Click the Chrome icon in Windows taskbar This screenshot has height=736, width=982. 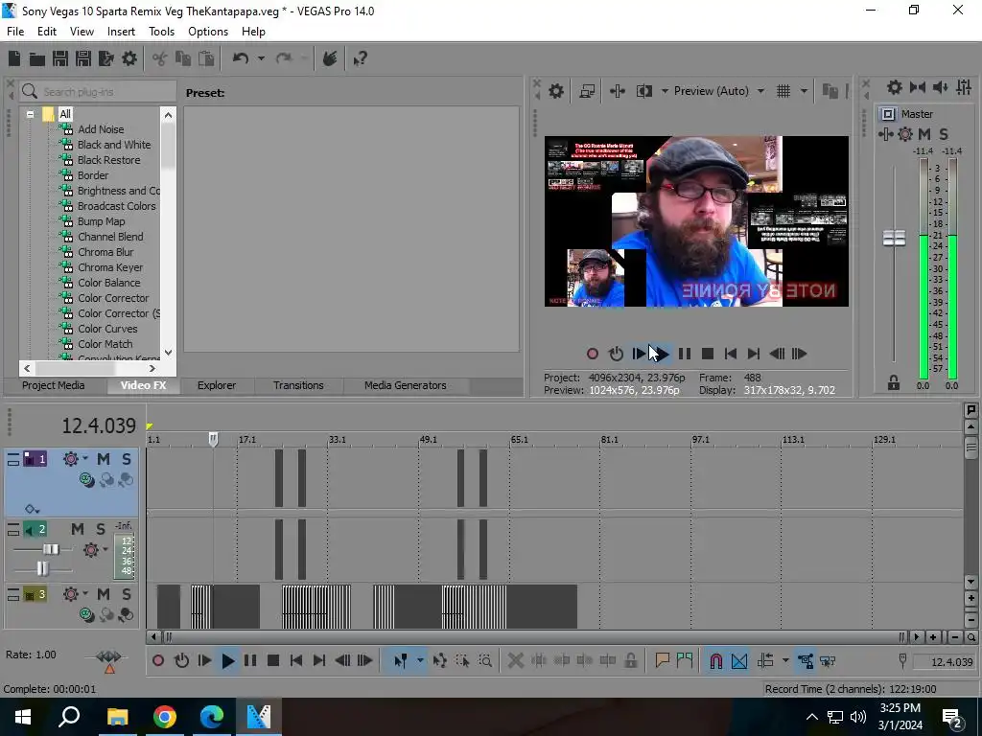[x=165, y=717]
